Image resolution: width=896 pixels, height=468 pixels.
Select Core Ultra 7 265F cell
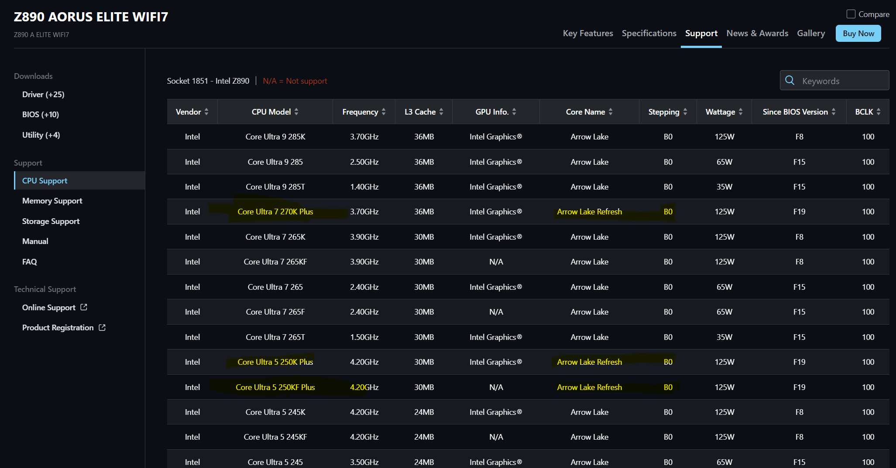click(275, 312)
